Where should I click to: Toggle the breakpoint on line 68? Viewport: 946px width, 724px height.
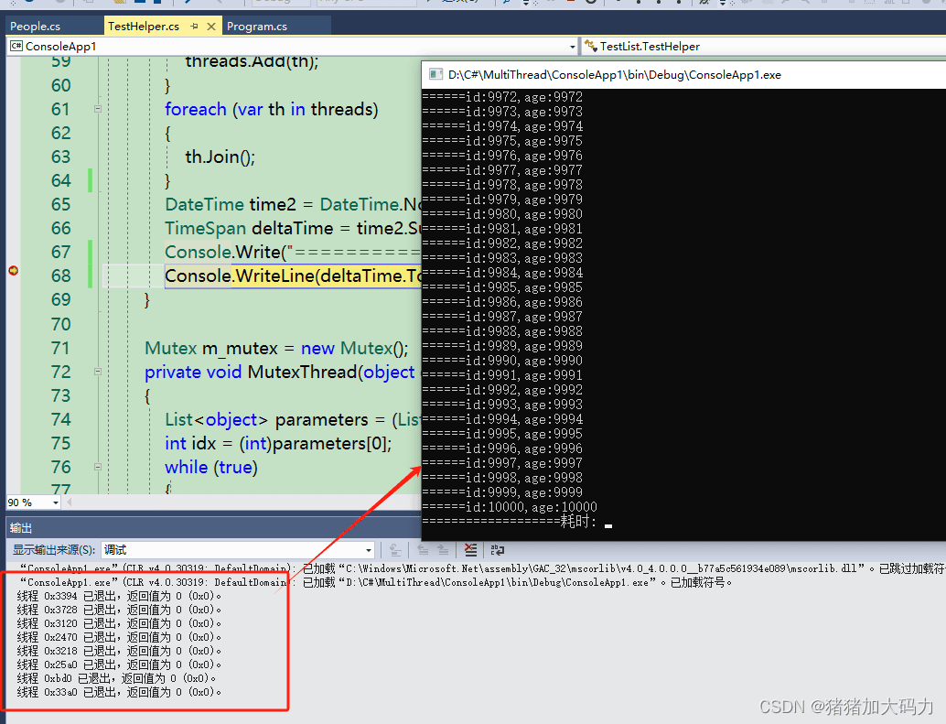point(14,270)
